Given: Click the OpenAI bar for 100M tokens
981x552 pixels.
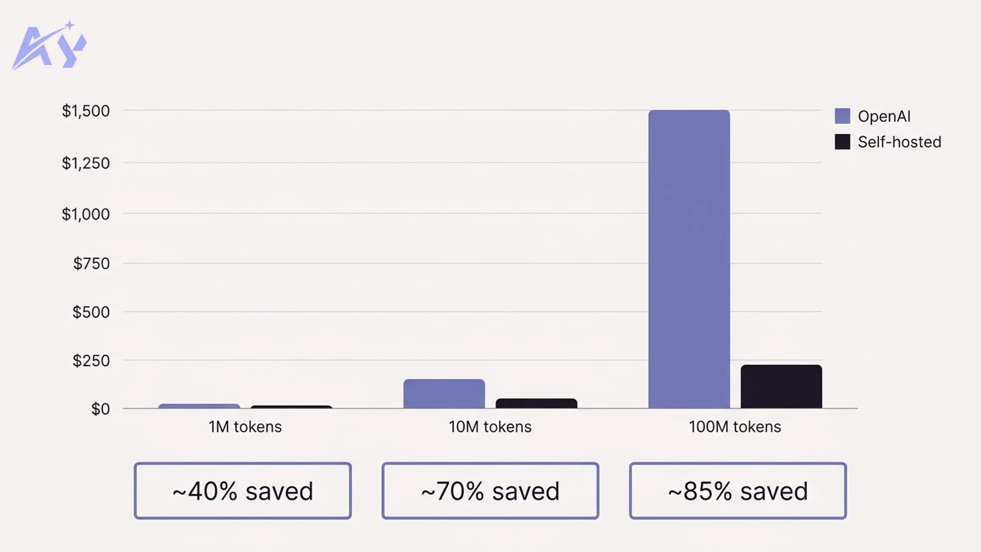Looking at the screenshot, I should 689,259.
